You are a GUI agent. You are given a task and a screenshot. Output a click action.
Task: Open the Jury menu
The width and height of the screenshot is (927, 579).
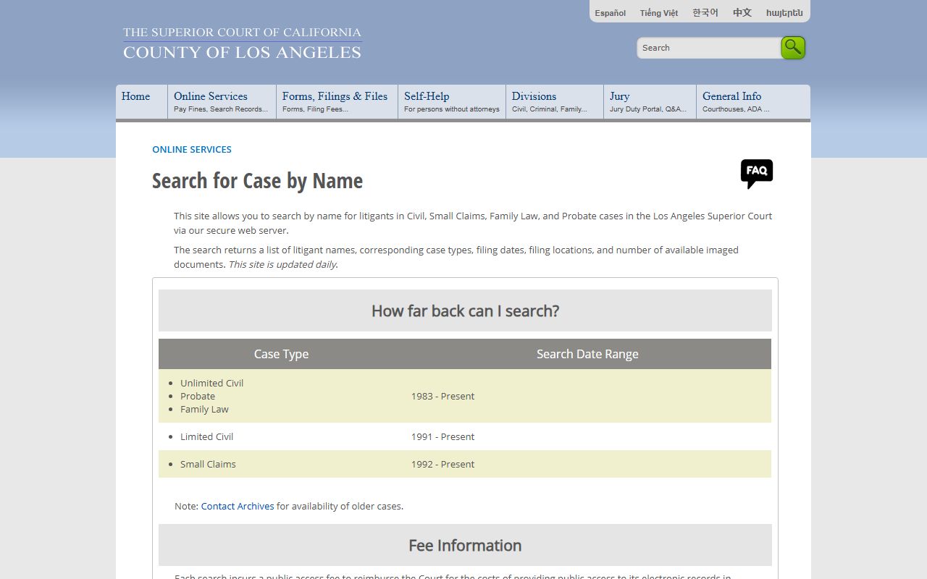click(650, 102)
